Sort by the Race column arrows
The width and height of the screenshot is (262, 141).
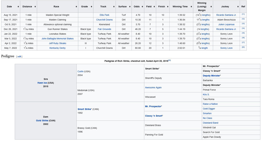point(76,7)
